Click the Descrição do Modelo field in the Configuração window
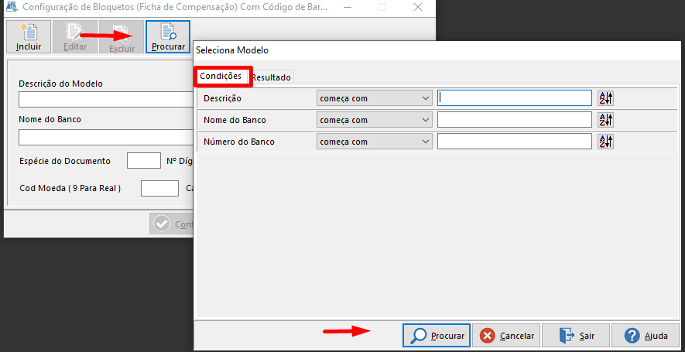The height and width of the screenshot is (352, 685). point(106,99)
